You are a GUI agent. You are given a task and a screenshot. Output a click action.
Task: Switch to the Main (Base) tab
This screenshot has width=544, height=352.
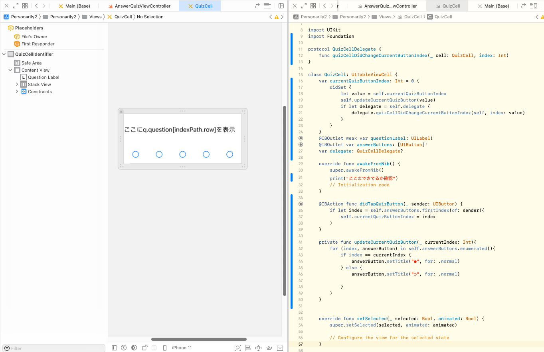[x=78, y=6]
